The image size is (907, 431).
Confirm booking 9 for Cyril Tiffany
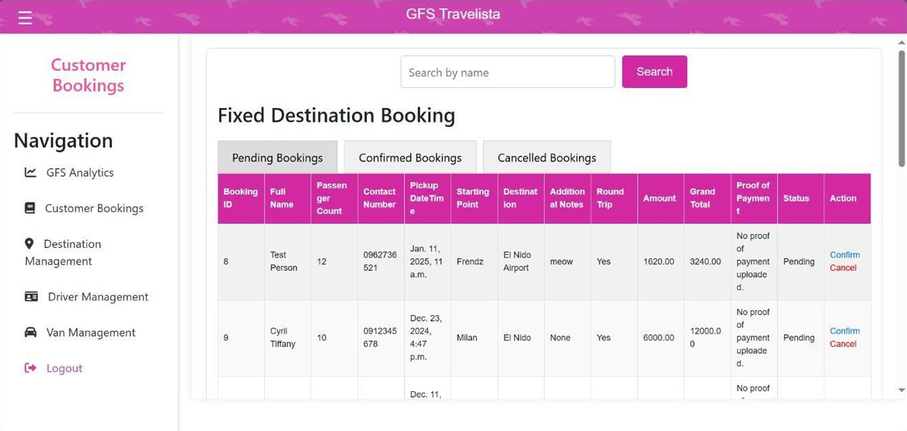coord(844,331)
